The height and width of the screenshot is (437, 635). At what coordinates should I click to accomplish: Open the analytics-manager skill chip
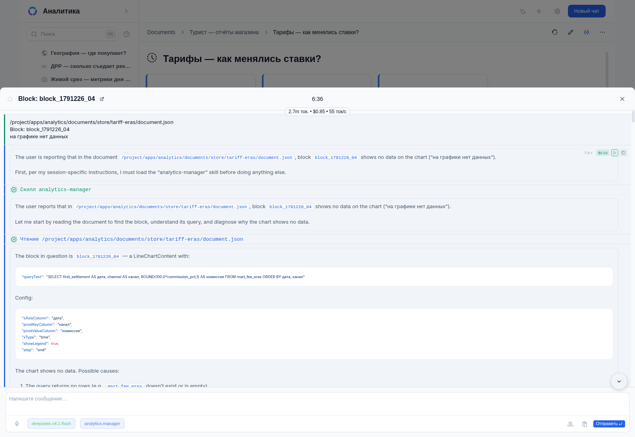(x=102, y=423)
